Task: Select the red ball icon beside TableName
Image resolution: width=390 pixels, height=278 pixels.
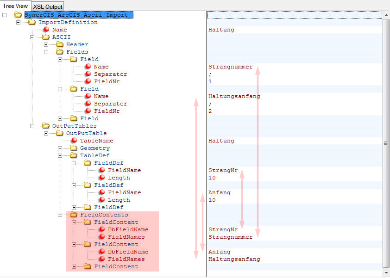Action: [74, 141]
